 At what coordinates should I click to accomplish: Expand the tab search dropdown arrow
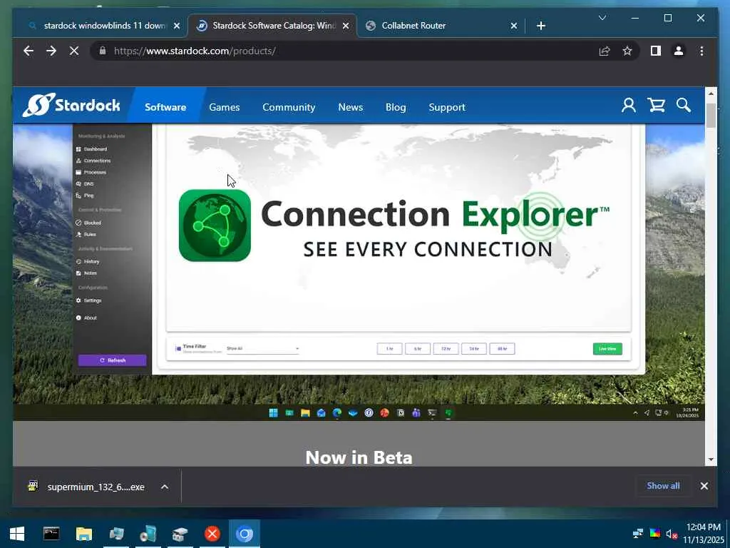[602, 18]
